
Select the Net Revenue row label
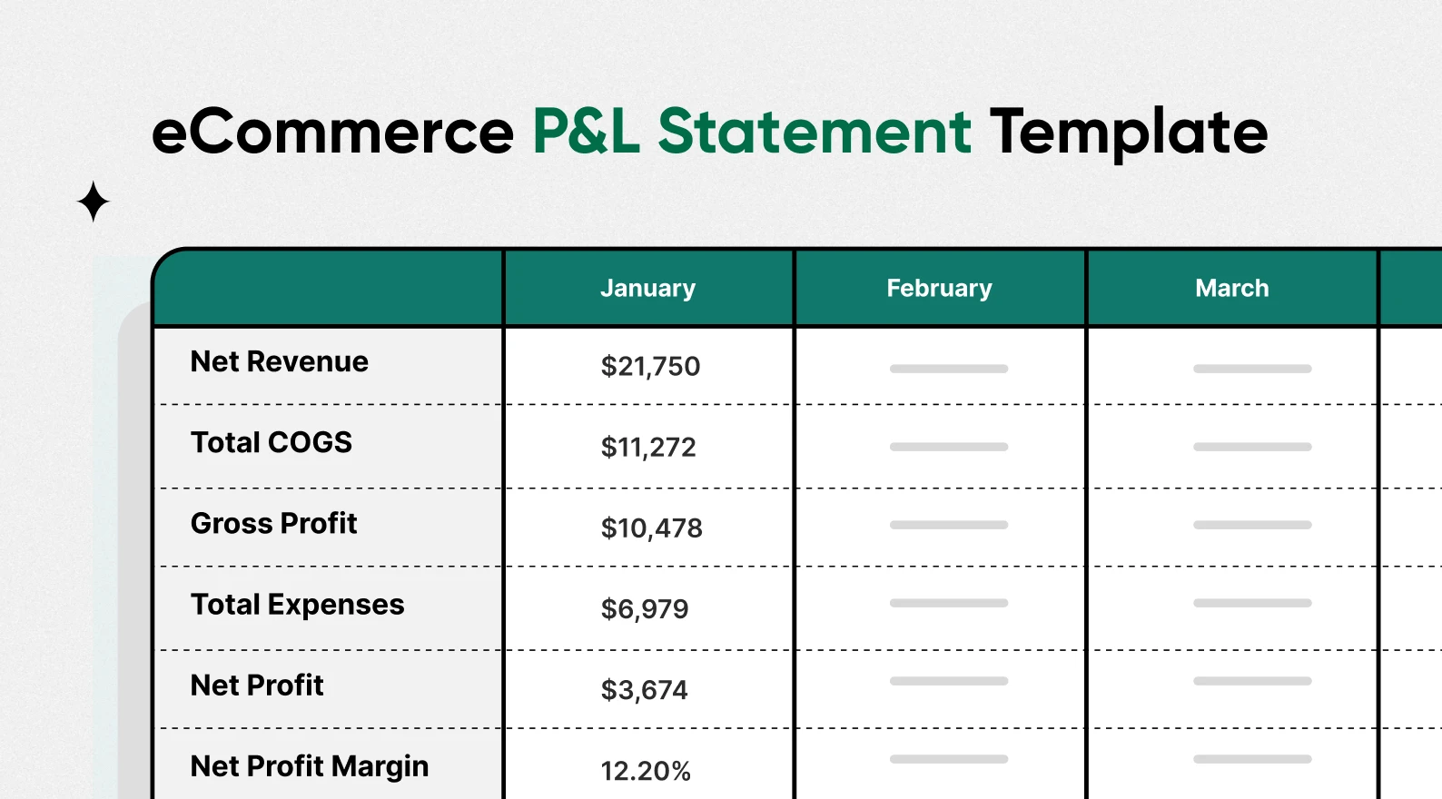280,361
